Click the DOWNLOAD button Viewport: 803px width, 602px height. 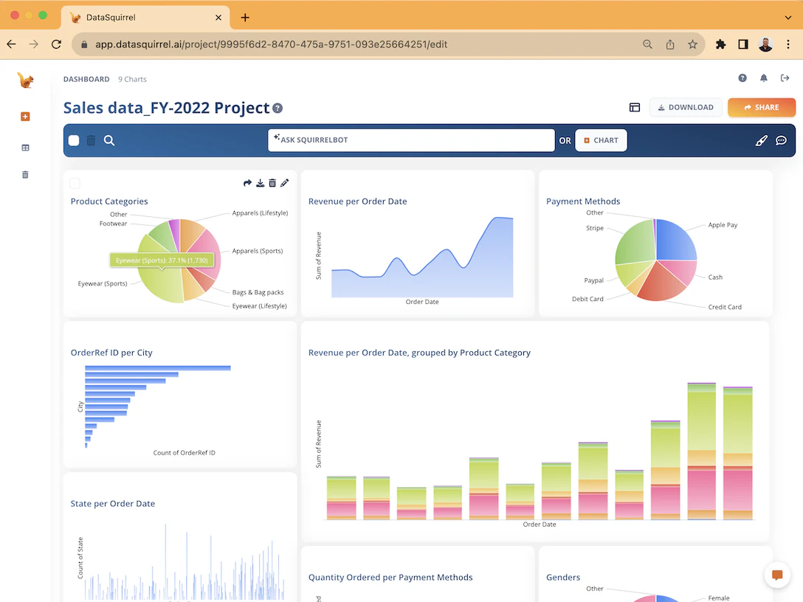coord(686,108)
